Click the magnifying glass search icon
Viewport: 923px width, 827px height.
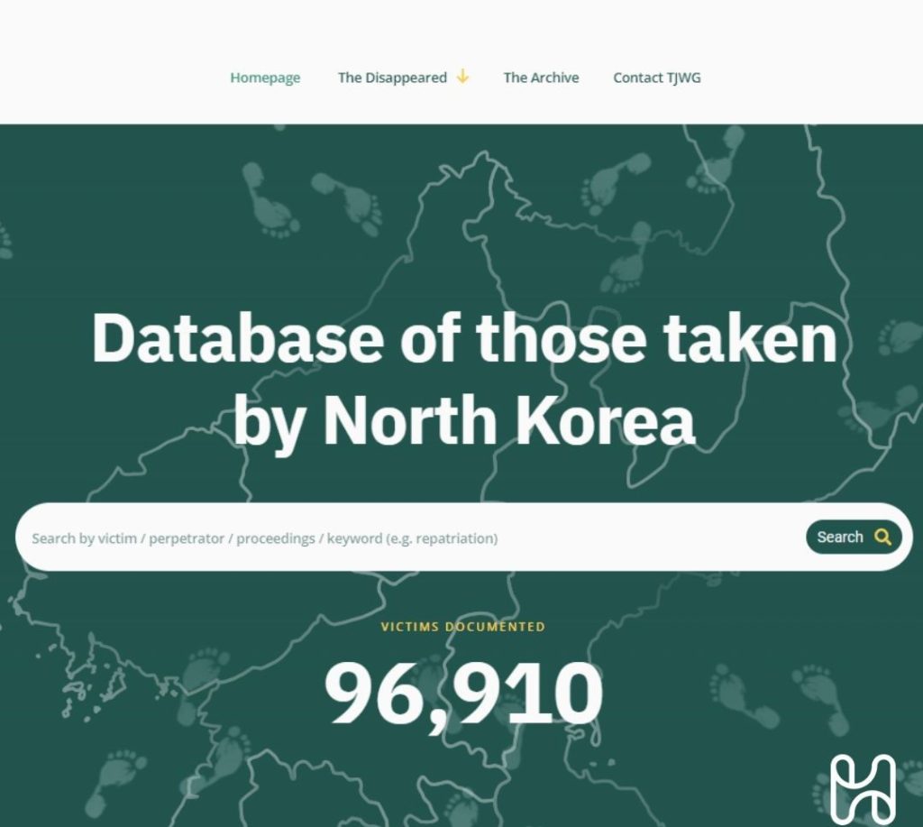(882, 537)
